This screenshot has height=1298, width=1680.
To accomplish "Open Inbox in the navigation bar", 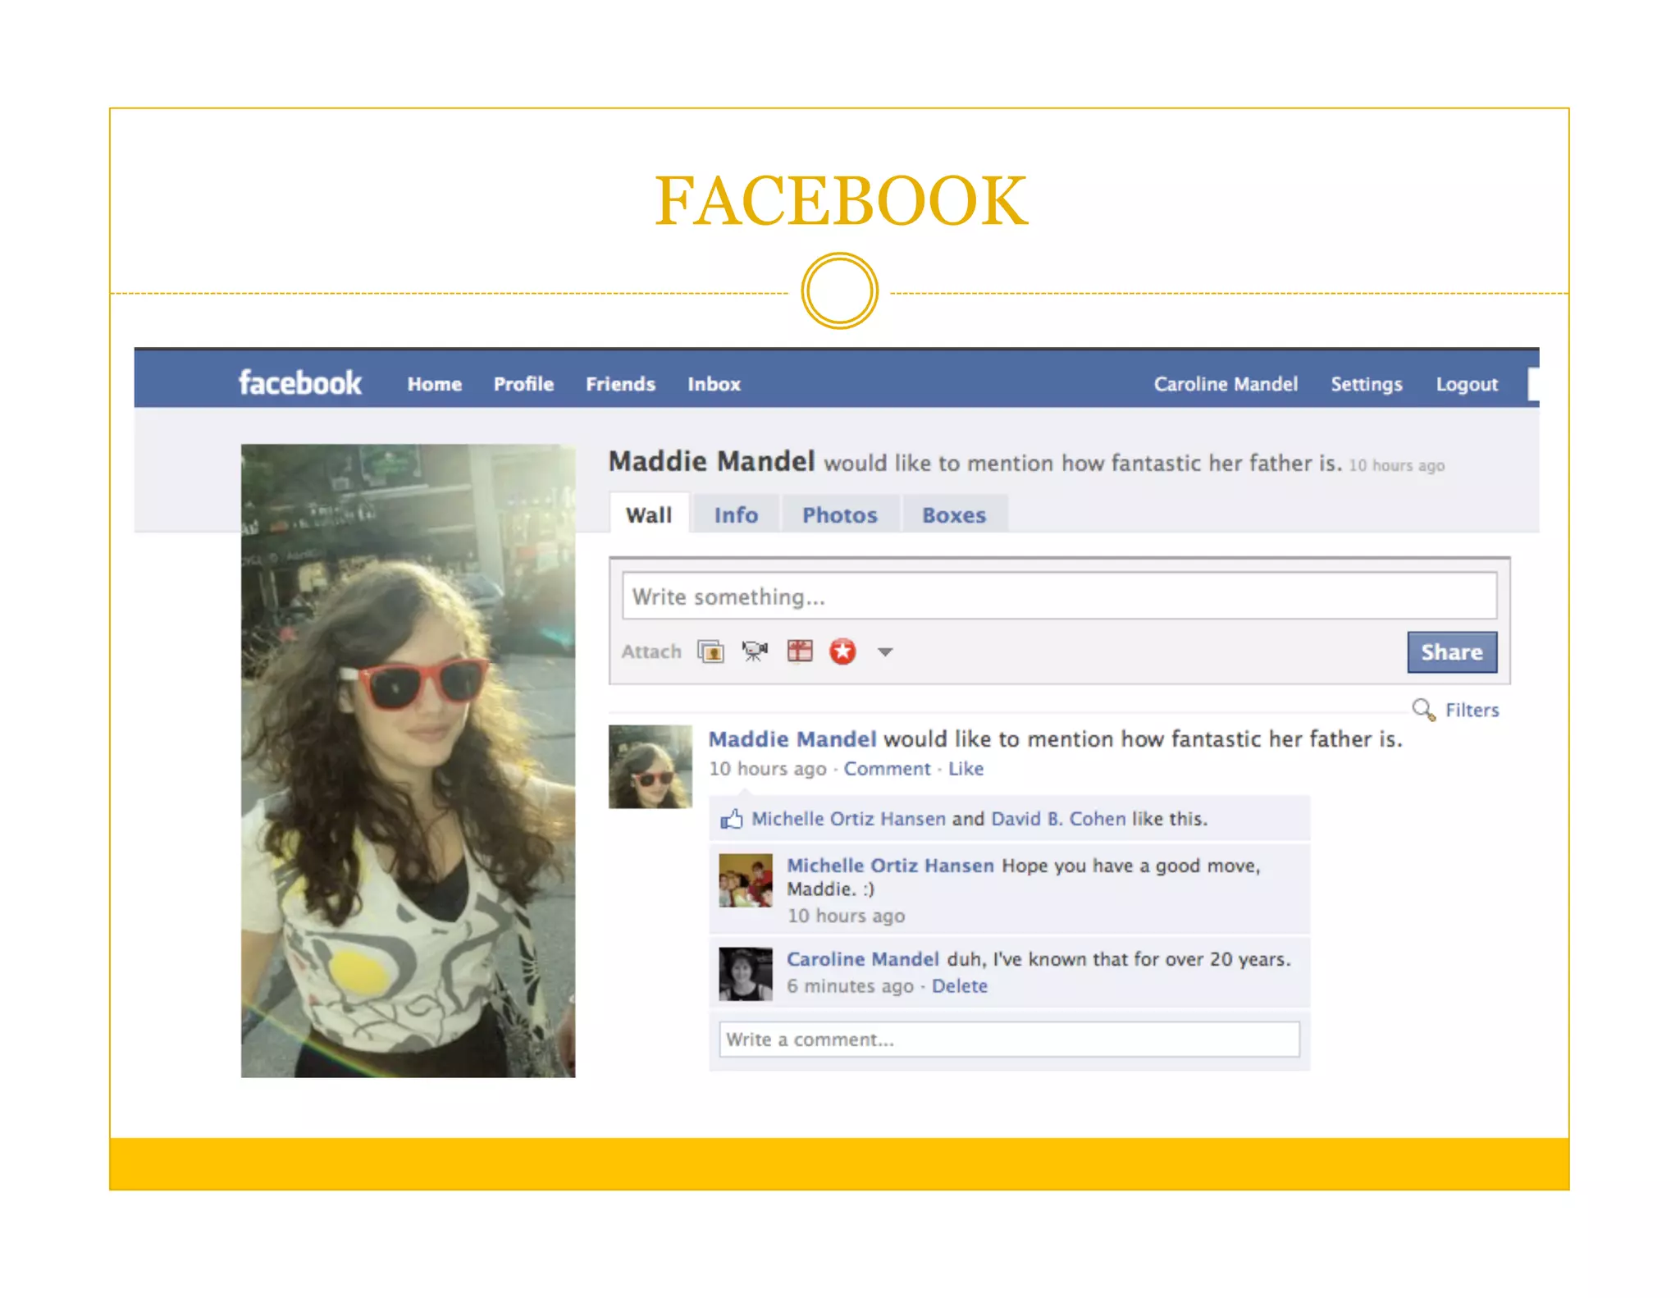I will [x=714, y=384].
